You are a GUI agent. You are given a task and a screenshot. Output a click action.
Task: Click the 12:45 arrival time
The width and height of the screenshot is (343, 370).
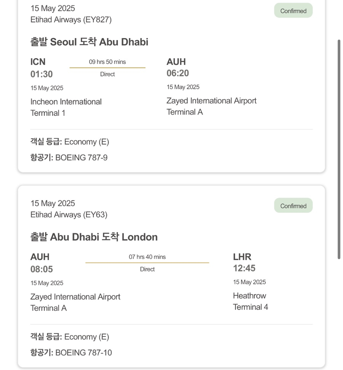(244, 268)
